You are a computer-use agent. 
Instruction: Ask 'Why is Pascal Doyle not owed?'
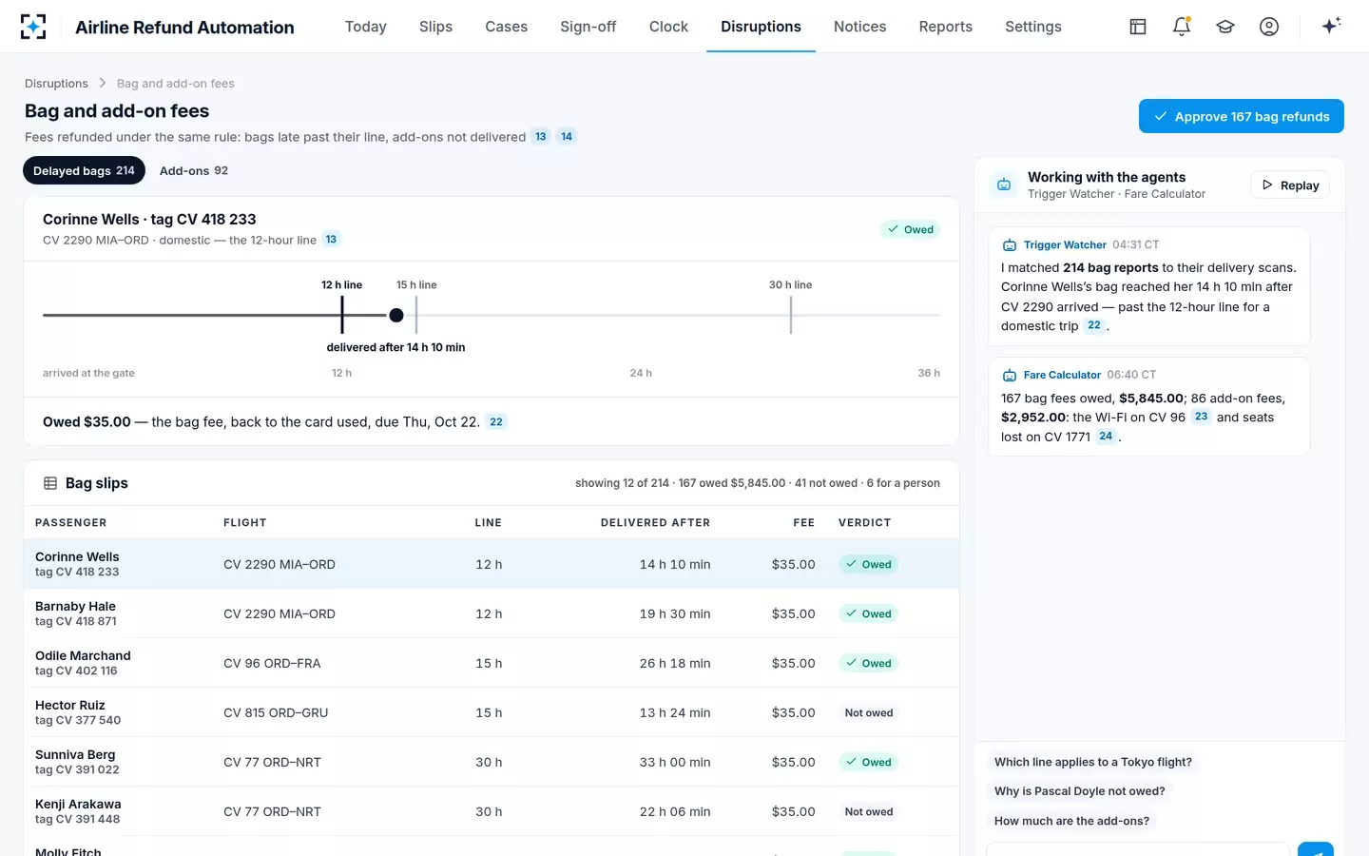click(1079, 791)
